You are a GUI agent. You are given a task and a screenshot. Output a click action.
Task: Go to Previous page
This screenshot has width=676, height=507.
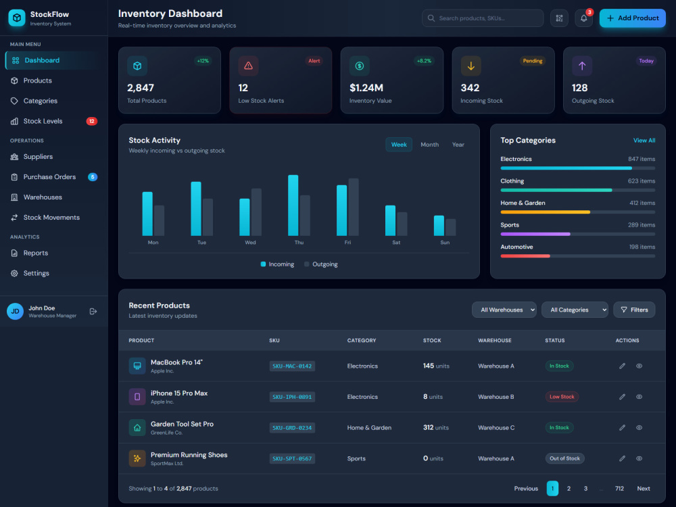tap(526, 489)
